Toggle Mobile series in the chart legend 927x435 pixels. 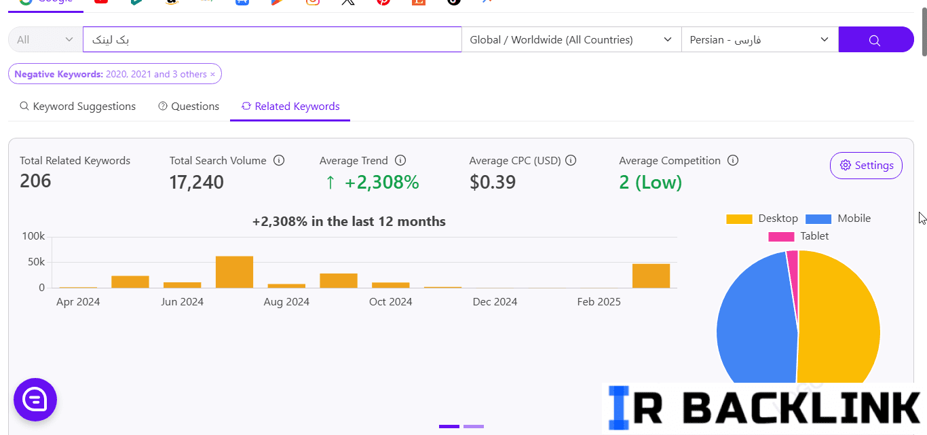pos(838,219)
